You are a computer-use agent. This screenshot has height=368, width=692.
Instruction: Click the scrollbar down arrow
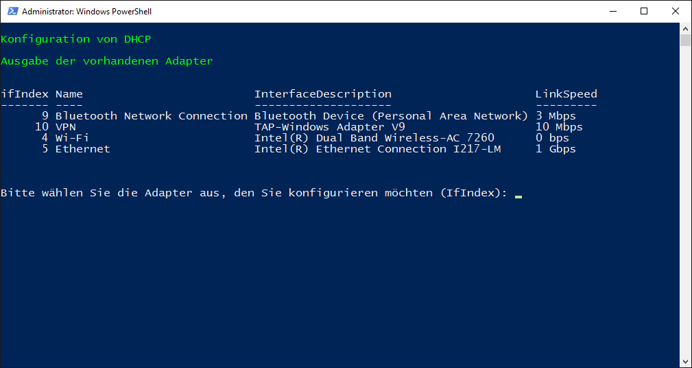pos(685,361)
